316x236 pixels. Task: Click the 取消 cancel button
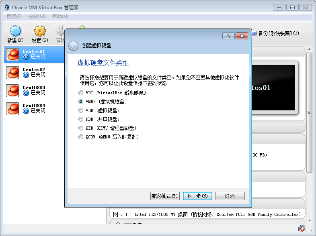click(230, 196)
